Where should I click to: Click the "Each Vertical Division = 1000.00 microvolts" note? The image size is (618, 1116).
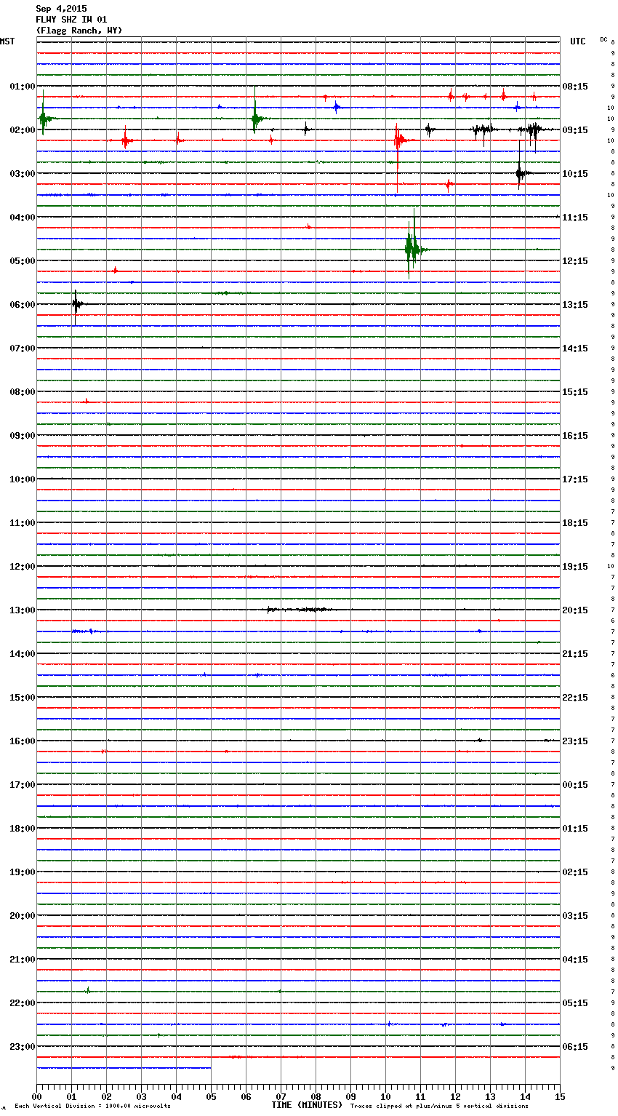92,1107
